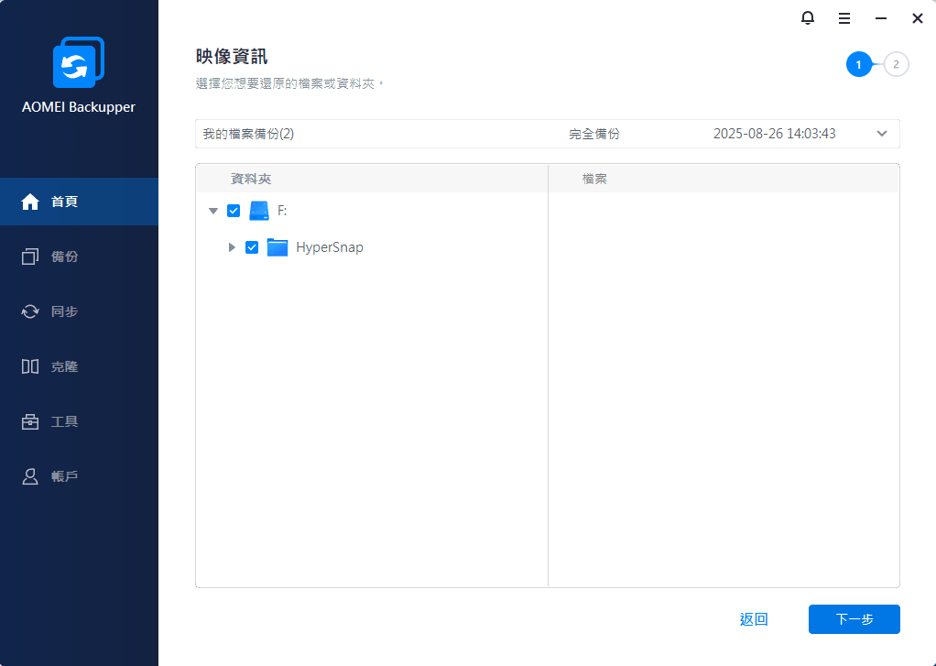Click the AOMEI Backupper logo icon
The height and width of the screenshot is (666, 936).
point(78,62)
